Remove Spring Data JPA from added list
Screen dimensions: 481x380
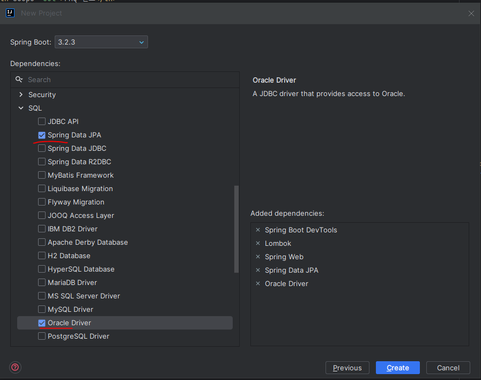click(x=258, y=270)
